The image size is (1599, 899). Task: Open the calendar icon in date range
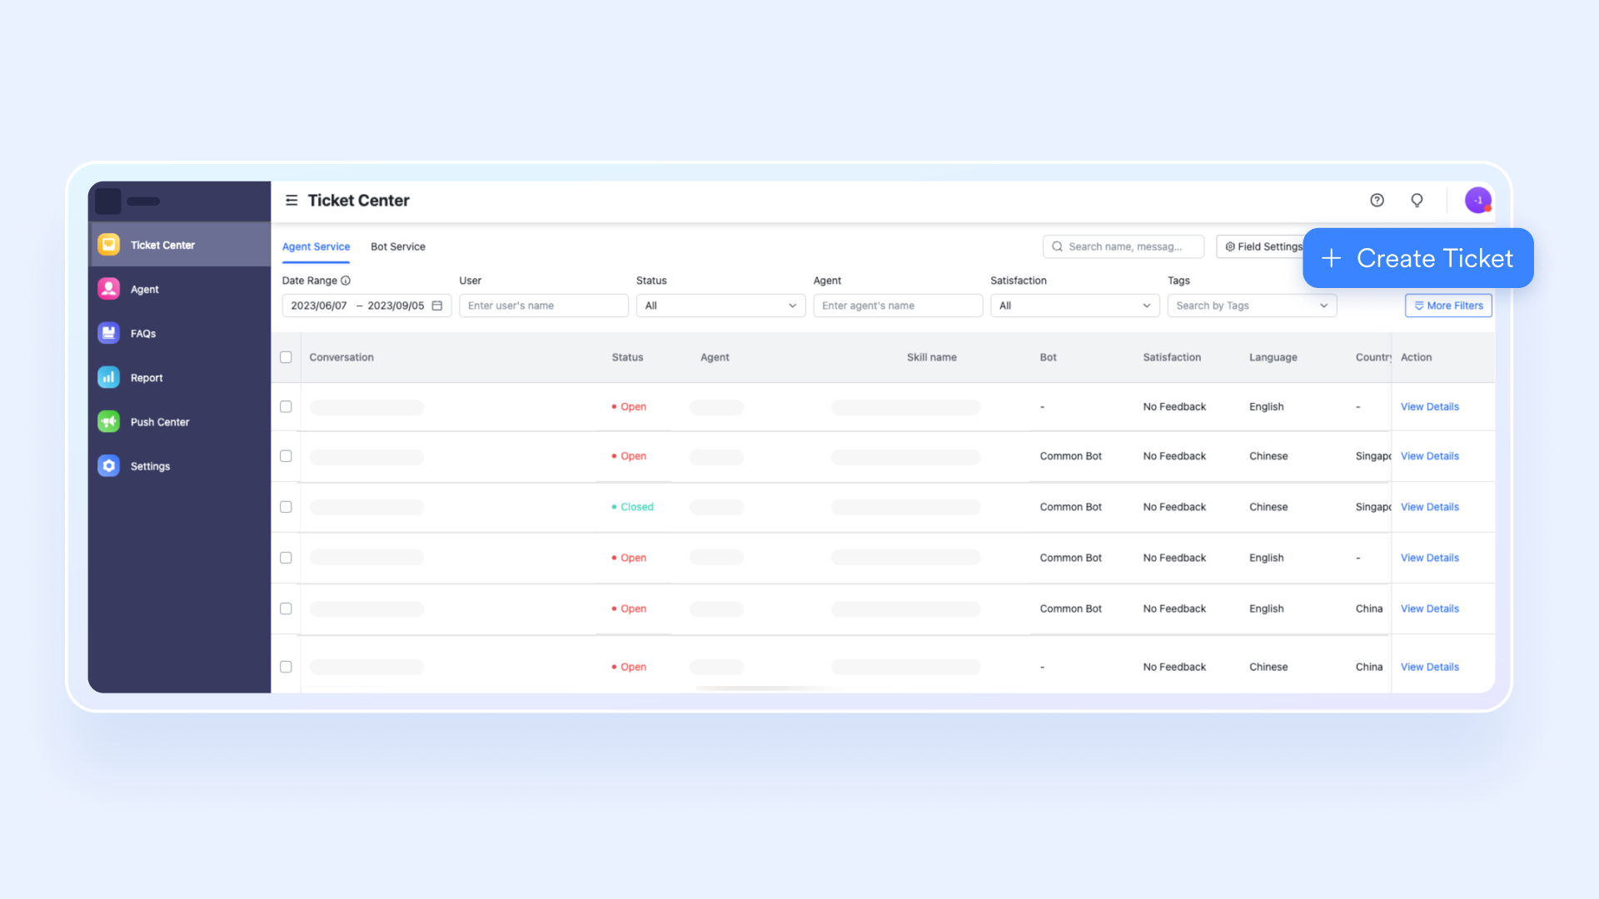(437, 305)
